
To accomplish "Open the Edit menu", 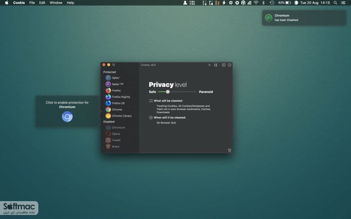I will tap(42, 3).
